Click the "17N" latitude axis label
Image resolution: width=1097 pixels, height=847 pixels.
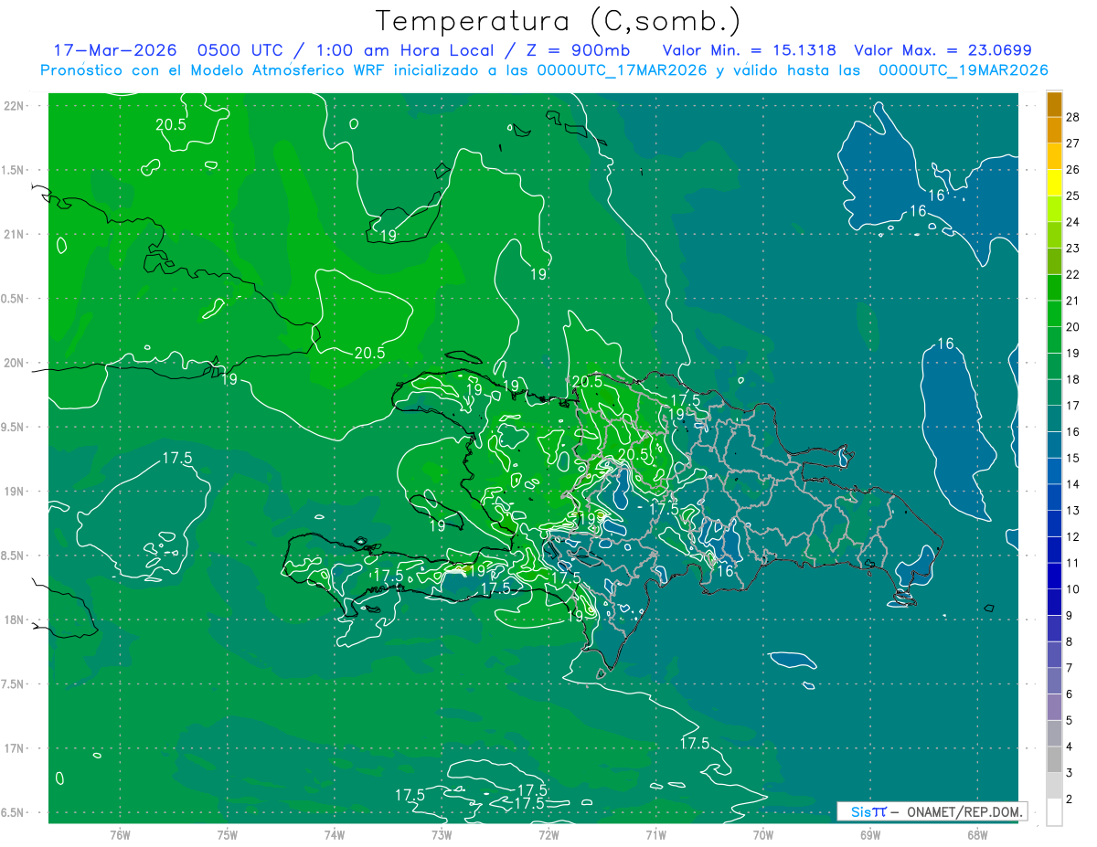tap(16, 748)
